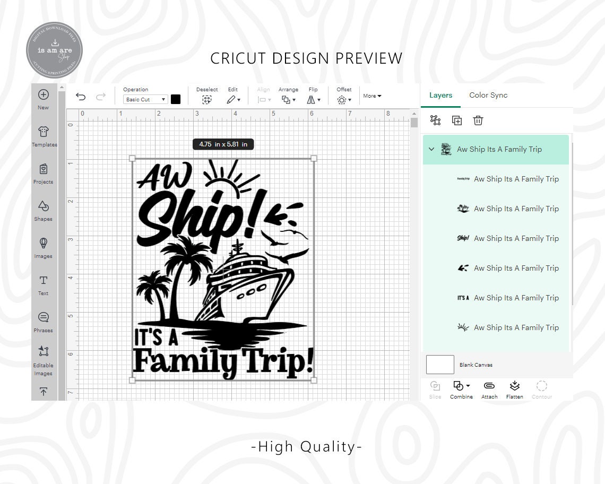Click the canvas scrollbar up arrow
The image size is (605, 484).
click(x=414, y=114)
